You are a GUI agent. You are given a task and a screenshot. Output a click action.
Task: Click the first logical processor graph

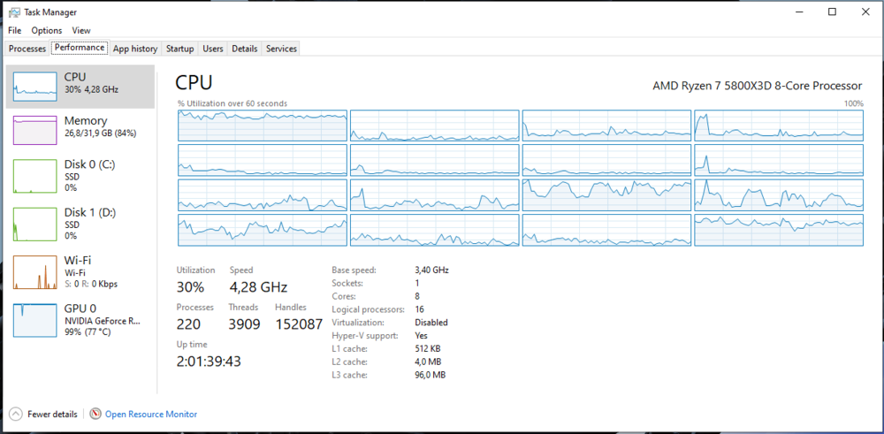click(x=263, y=126)
